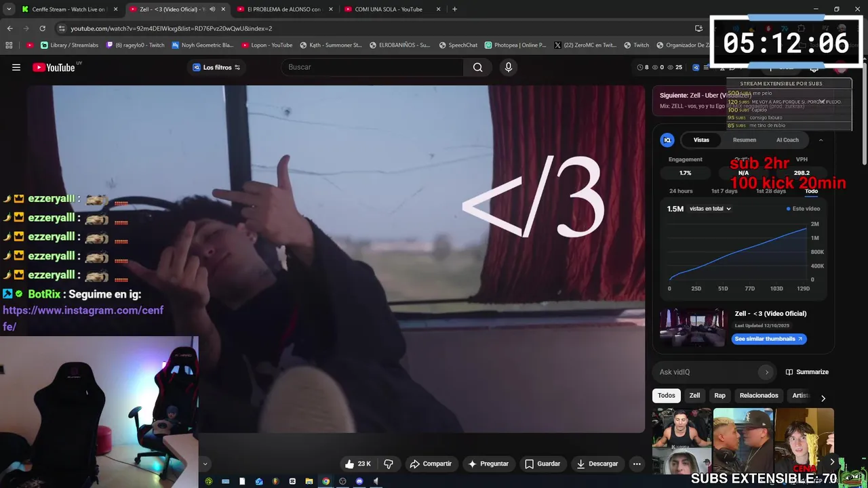This screenshot has width=868, height=488.
Task: Filter suggestions by the Zell chip
Action: pyautogui.click(x=694, y=395)
